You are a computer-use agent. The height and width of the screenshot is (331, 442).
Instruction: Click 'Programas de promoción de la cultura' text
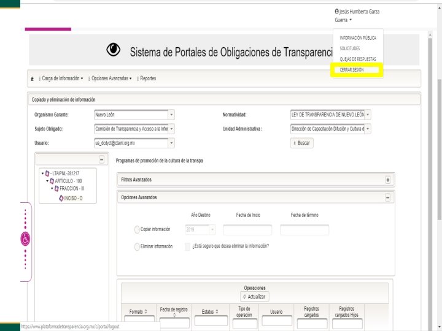pos(159,161)
